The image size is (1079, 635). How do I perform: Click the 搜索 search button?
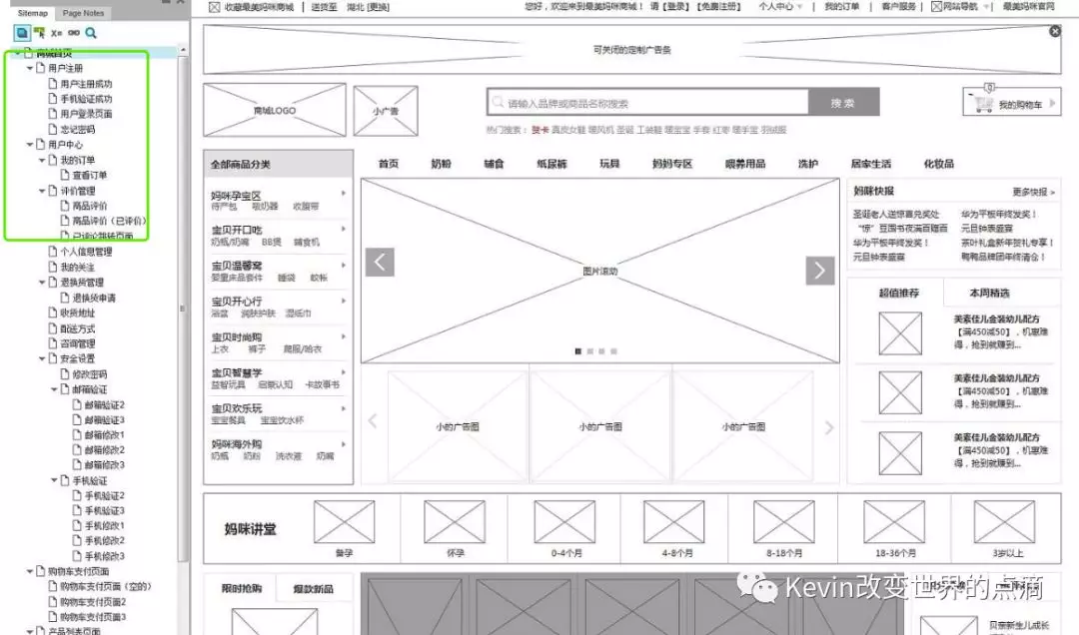tap(843, 103)
